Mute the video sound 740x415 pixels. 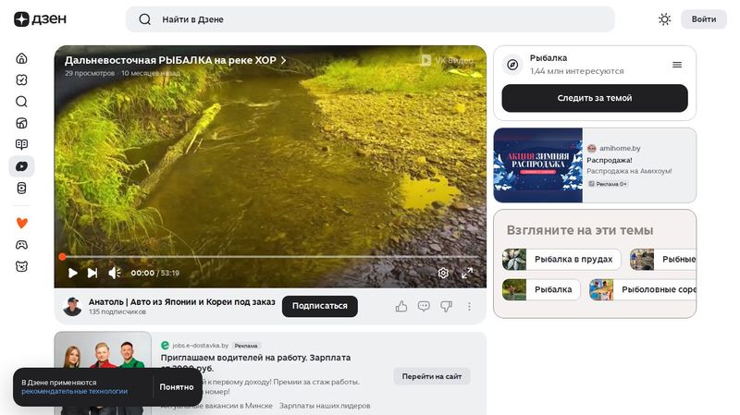pyautogui.click(x=115, y=273)
